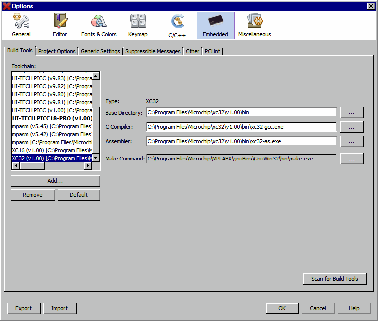Browse for the C Compiler executable
This screenshot has width=378, height=321.
coord(352,127)
